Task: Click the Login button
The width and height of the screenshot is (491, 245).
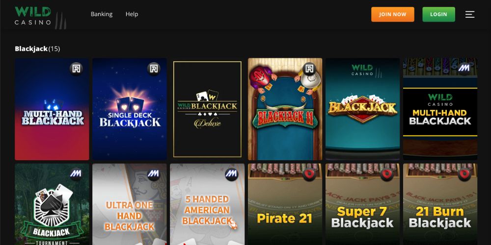Action: 438,14
